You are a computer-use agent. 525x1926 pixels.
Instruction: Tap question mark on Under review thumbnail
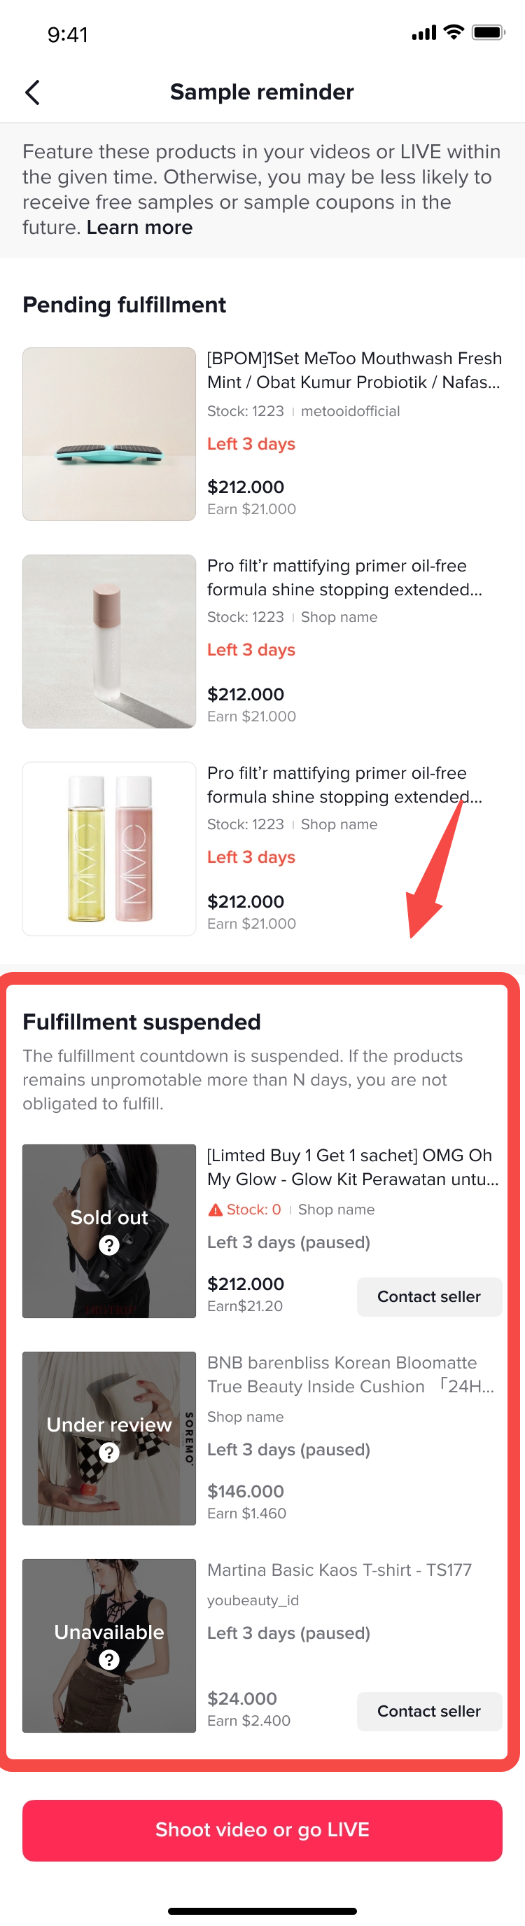[x=109, y=1452]
